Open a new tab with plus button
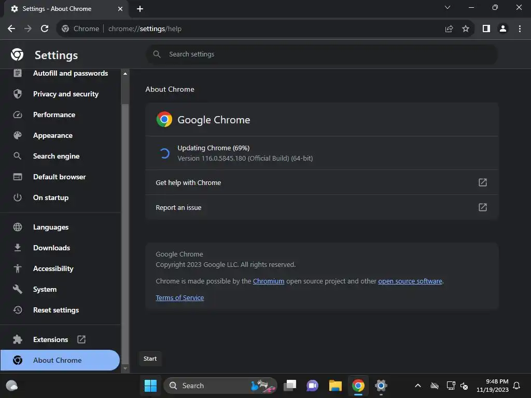531x398 pixels. [x=140, y=9]
